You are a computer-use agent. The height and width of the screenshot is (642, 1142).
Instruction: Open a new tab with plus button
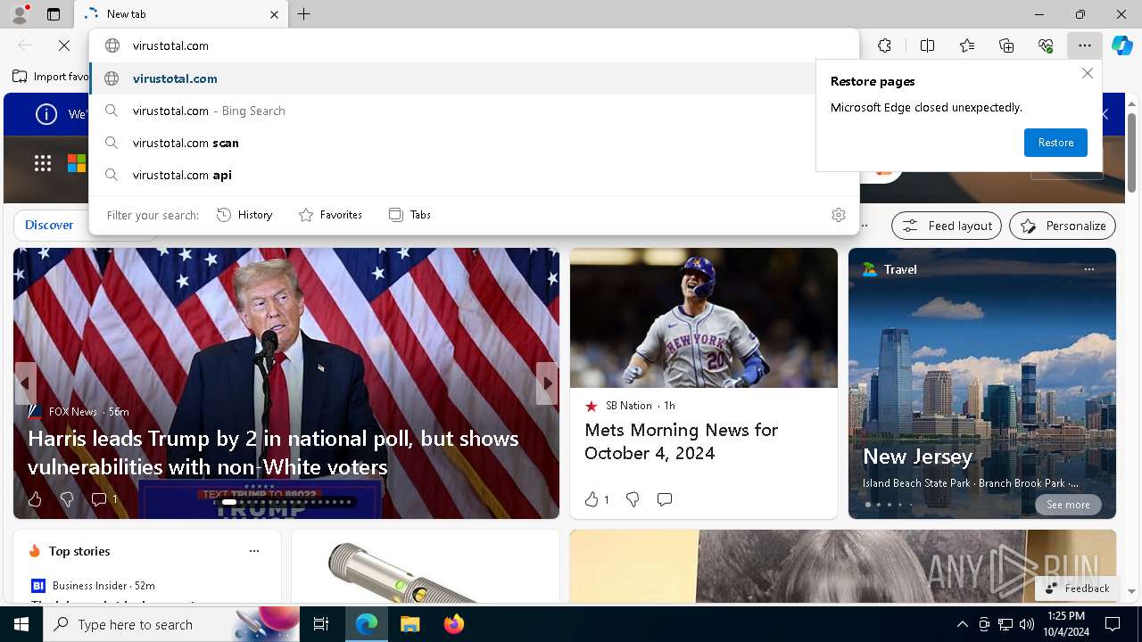pyautogui.click(x=304, y=14)
